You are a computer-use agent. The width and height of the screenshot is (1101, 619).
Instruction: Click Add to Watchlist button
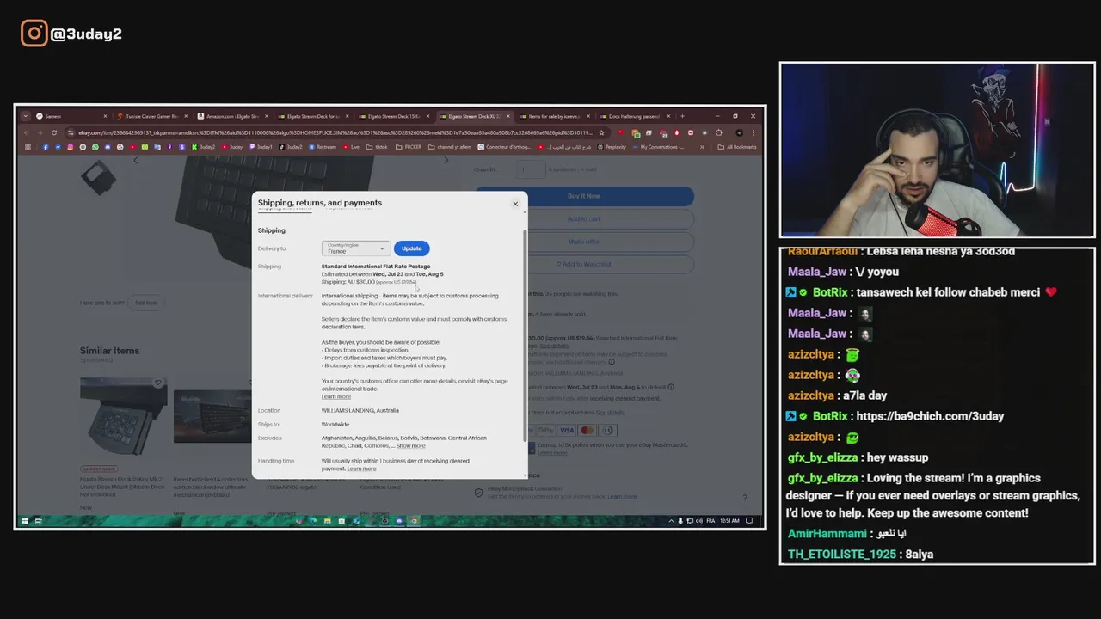click(584, 264)
